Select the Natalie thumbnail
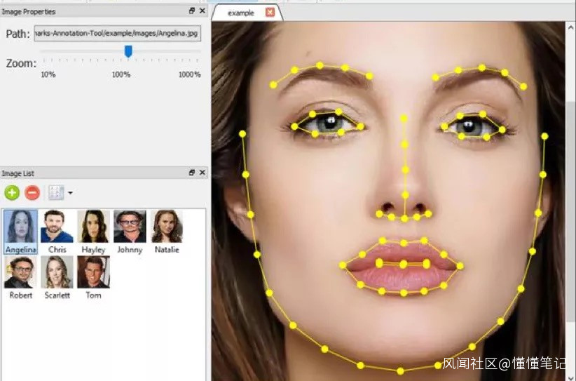The image size is (576, 381). click(x=167, y=232)
